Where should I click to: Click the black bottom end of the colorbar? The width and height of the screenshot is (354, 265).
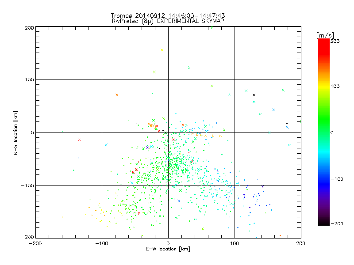tap(324, 223)
